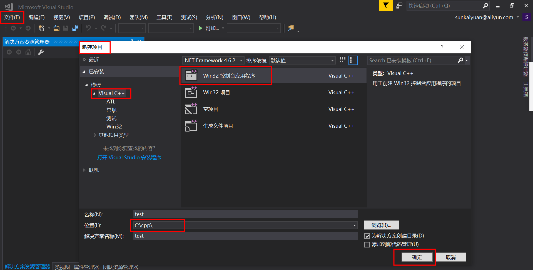Open the 调试(D) menu
The height and width of the screenshot is (270, 533).
[112, 18]
